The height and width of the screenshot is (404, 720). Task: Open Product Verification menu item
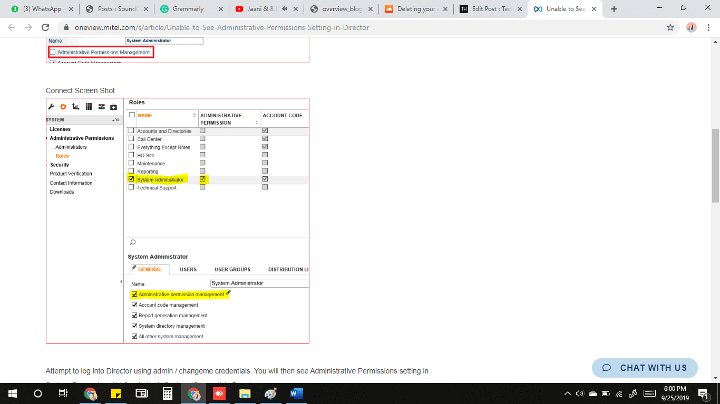(71, 174)
